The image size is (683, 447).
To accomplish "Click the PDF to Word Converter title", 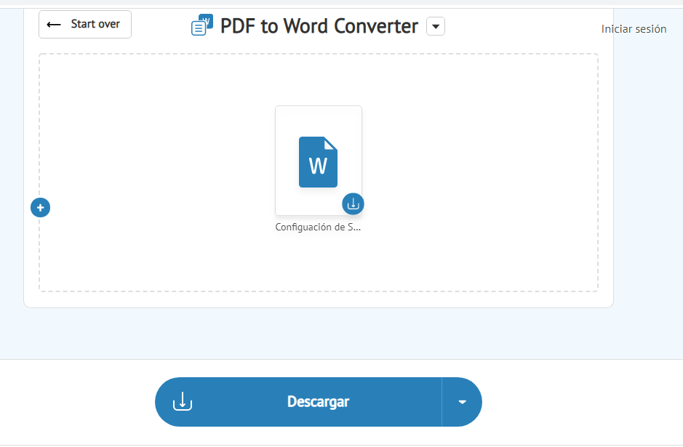I will click(319, 26).
